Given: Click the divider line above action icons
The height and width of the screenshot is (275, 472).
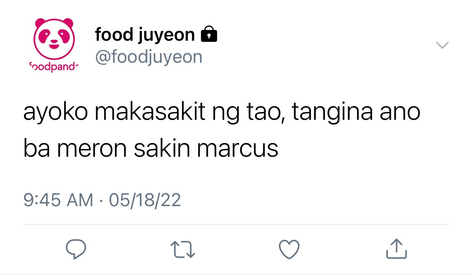Looking at the screenshot, I should click(x=236, y=224).
